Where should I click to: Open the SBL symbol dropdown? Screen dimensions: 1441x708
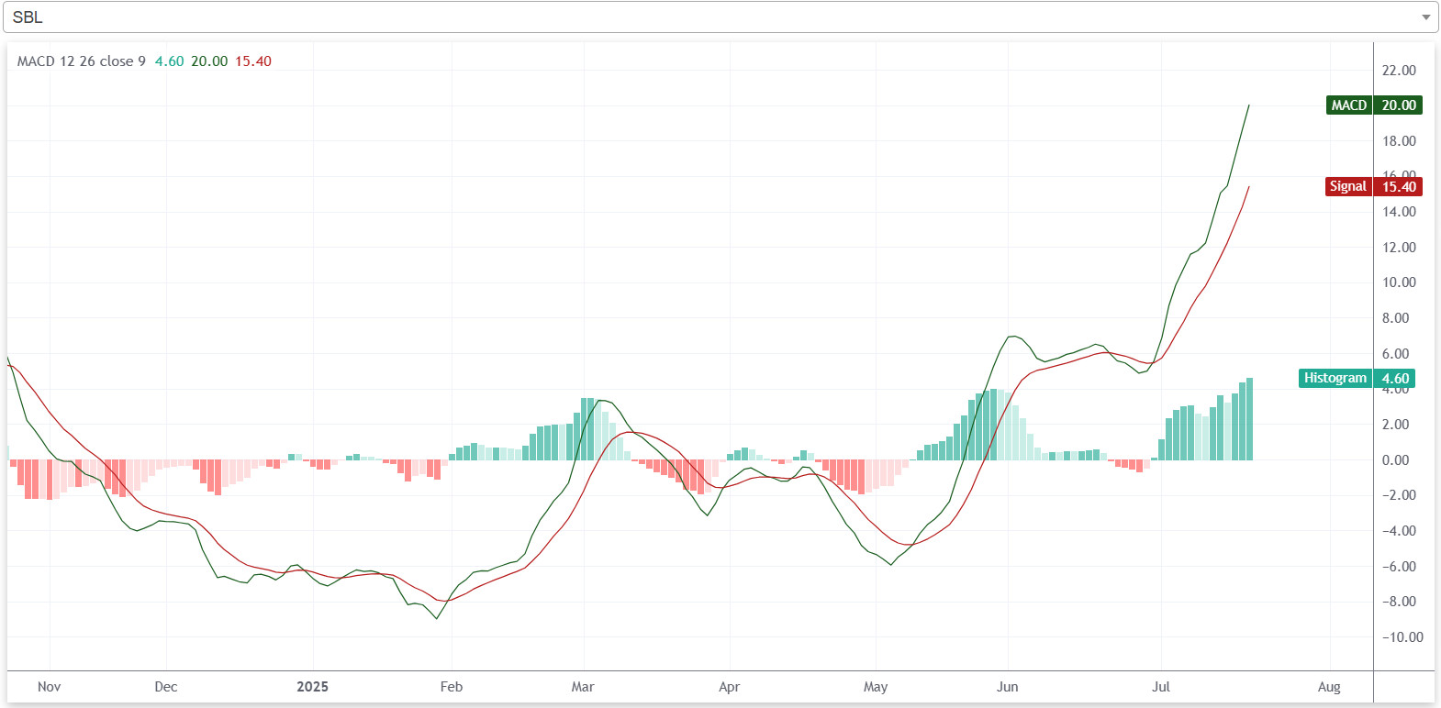pyautogui.click(x=720, y=17)
